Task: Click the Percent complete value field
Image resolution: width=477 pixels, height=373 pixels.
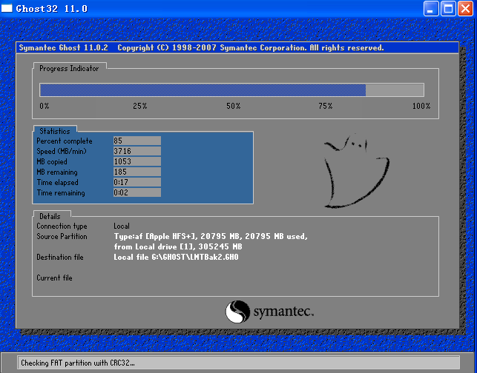Action: click(x=136, y=141)
